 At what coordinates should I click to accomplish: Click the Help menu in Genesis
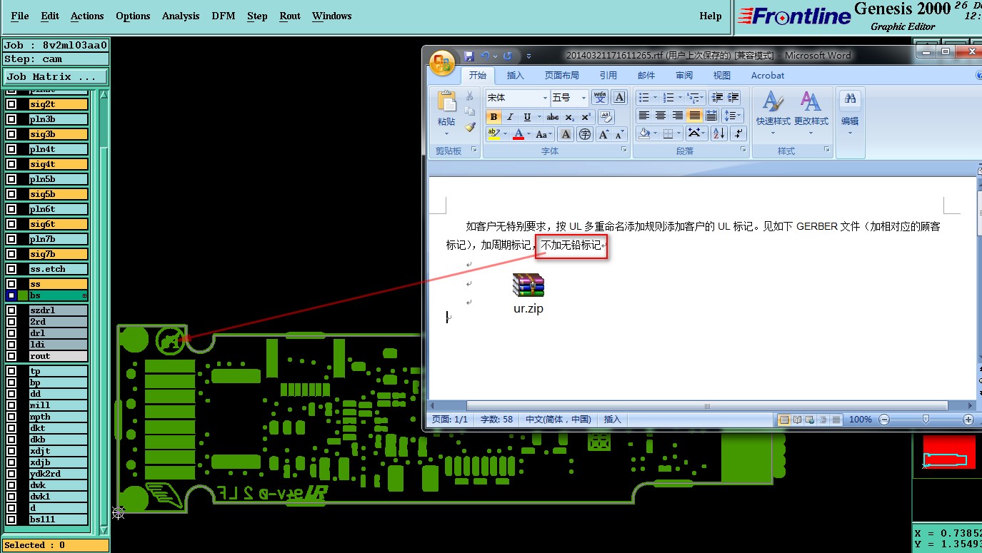coord(711,16)
